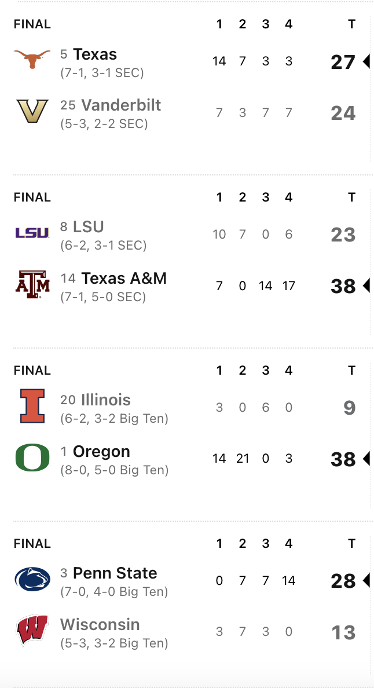Click the Penn State final score 28
The image size is (374, 688).
pyautogui.click(x=343, y=581)
